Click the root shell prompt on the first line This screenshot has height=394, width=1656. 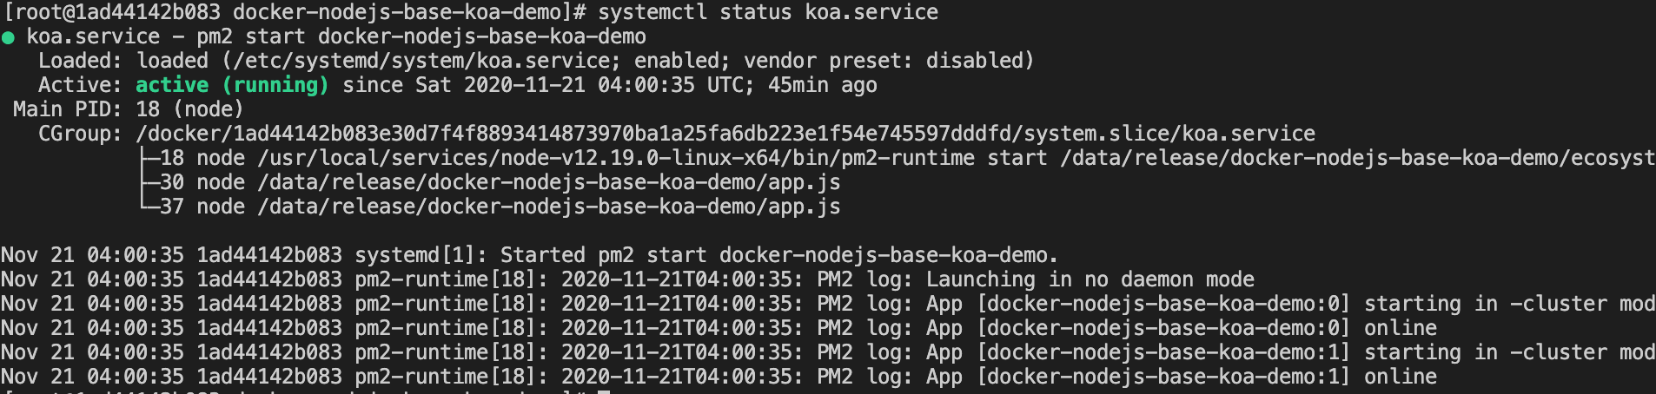coord(294,12)
